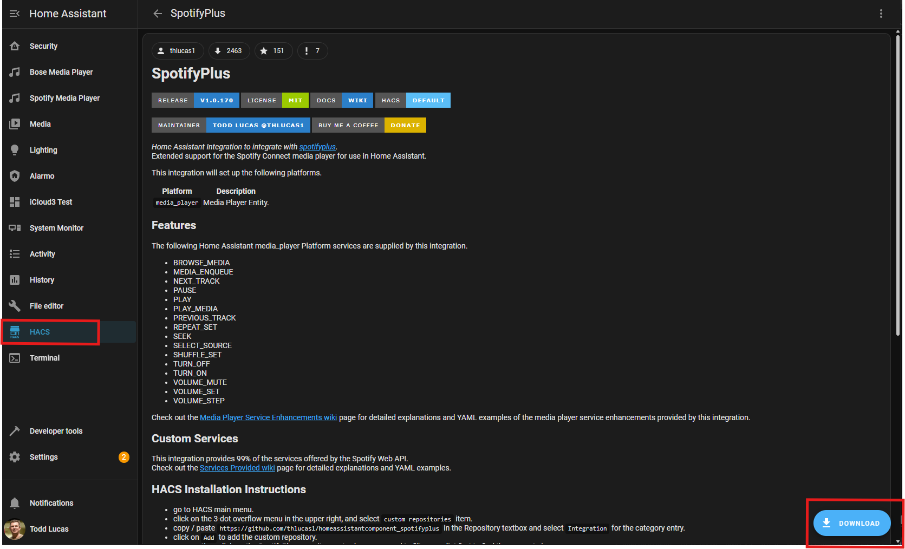Click the HACS Default badge

coord(413,100)
